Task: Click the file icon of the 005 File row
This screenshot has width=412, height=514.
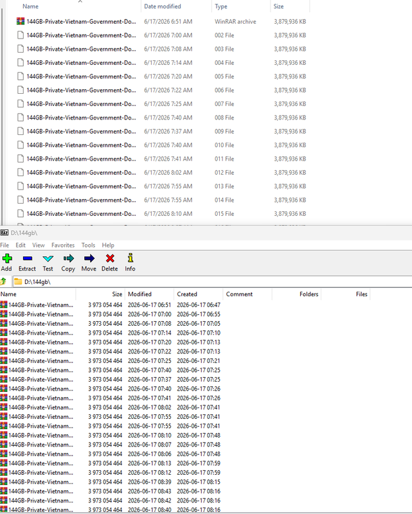Action: coord(21,76)
